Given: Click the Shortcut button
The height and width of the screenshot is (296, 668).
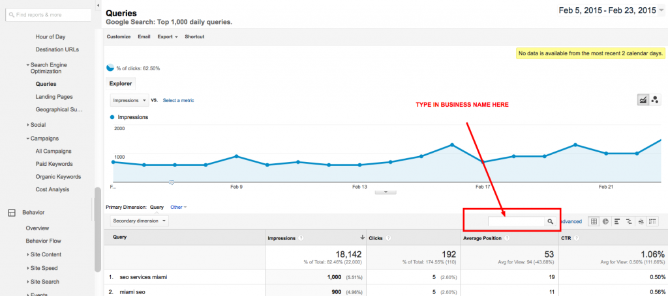Looking at the screenshot, I should pos(194,36).
